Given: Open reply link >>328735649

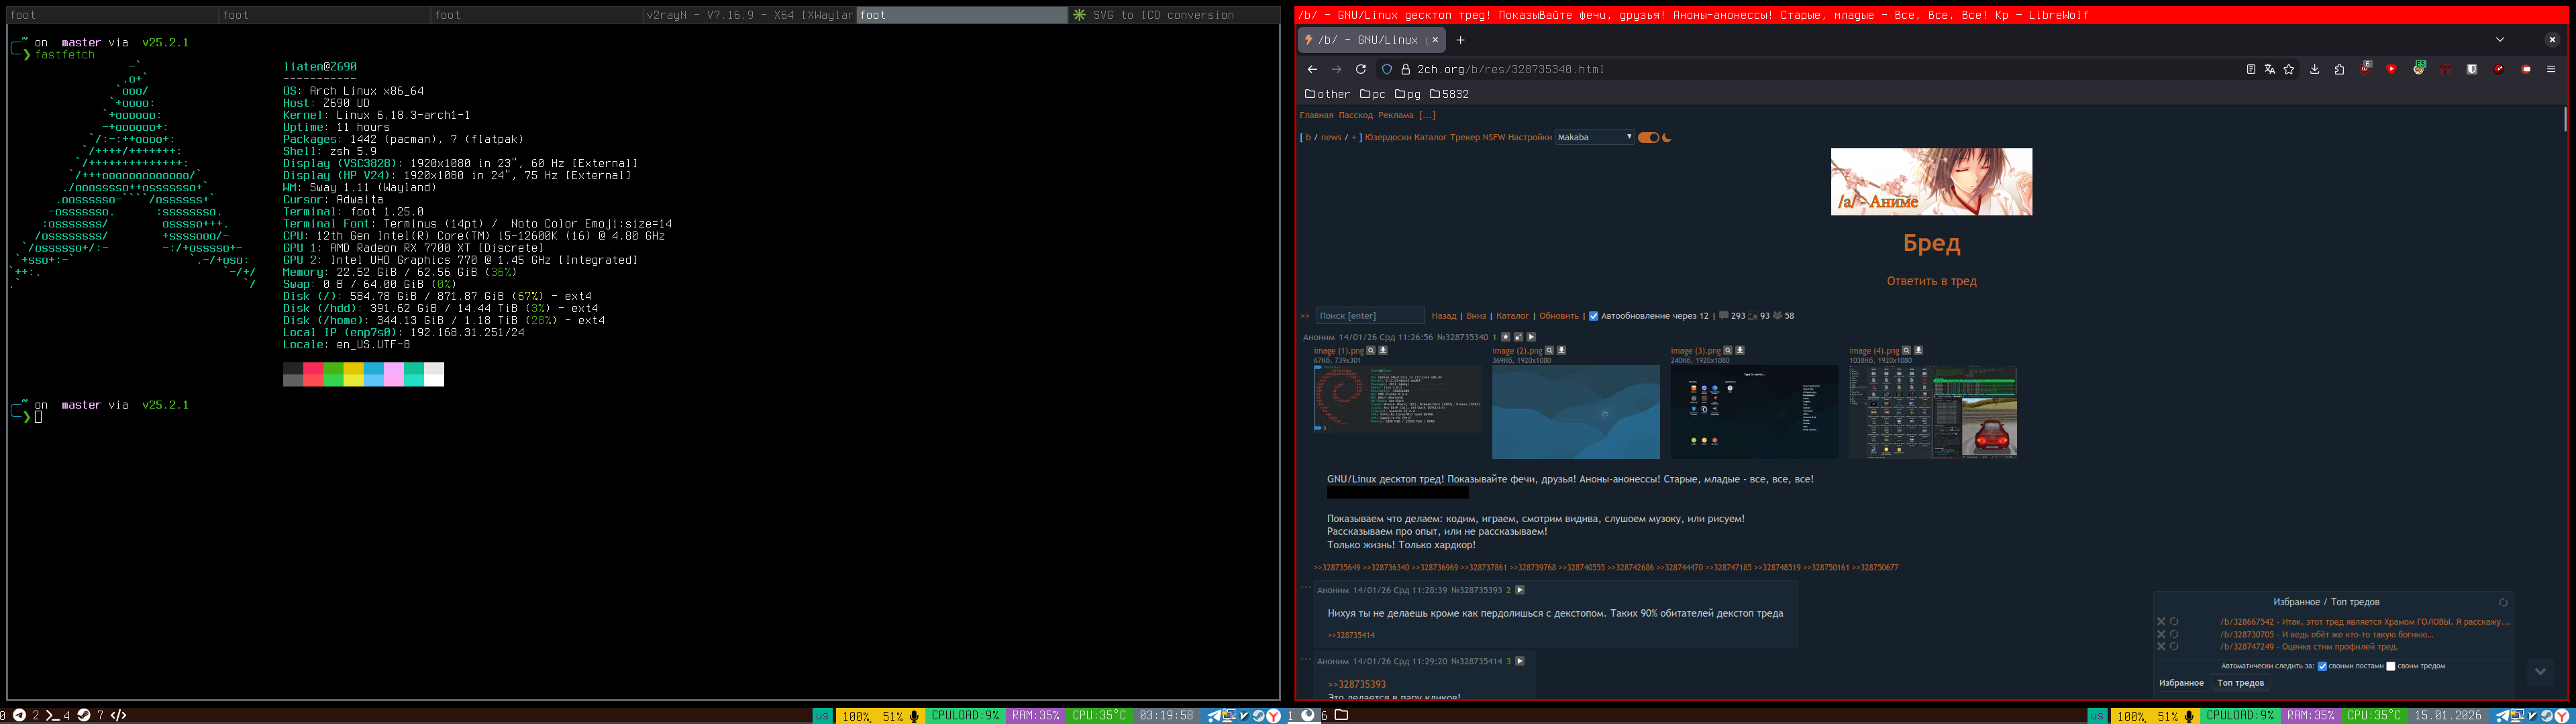Looking at the screenshot, I should pos(1337,568).
